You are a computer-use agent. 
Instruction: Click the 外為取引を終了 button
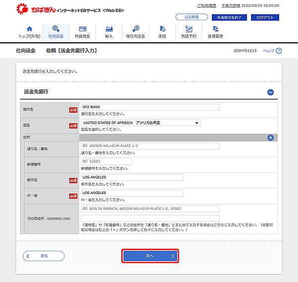(229, 17)
